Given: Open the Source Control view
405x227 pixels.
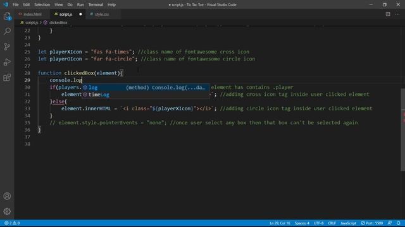Looking at the screenshot, I should [x=7, y=47].
